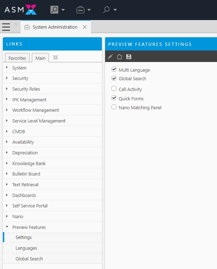This screenshot has width=217, height=269.
Task: Click the ASM logo in header
Action: tap(20, 10)
